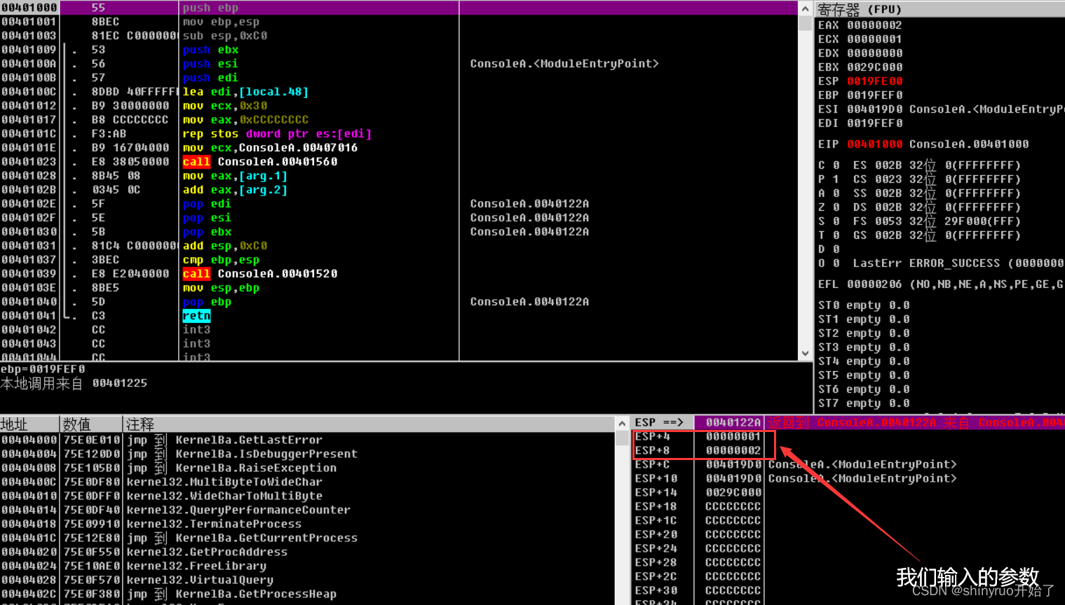This screenshot has height=605, width=1065.
Task: Click the disassembly pane scroll down arrow
Action: 805,354
